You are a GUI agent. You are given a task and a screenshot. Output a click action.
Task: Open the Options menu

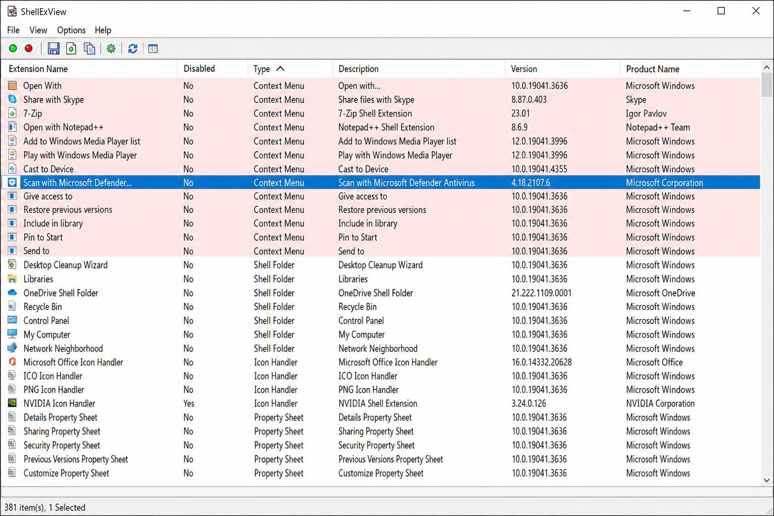[71, 30]
